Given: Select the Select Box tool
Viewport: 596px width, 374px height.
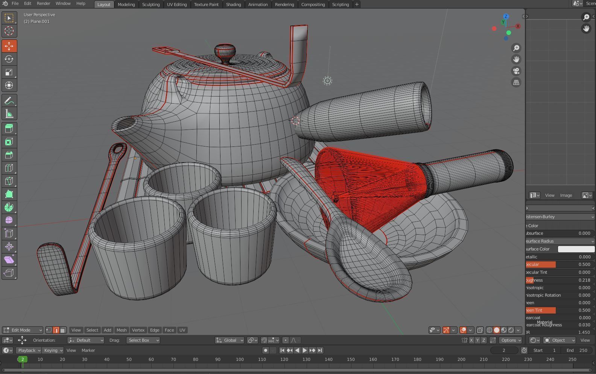Looking at the screenshot, I should [9, 18].
